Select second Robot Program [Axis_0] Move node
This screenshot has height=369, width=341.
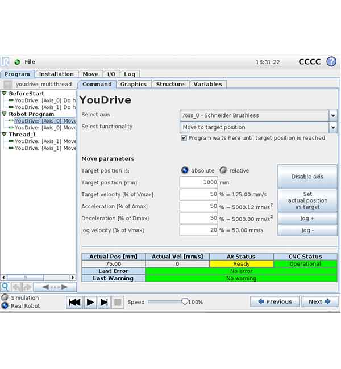tap(45, 128)
